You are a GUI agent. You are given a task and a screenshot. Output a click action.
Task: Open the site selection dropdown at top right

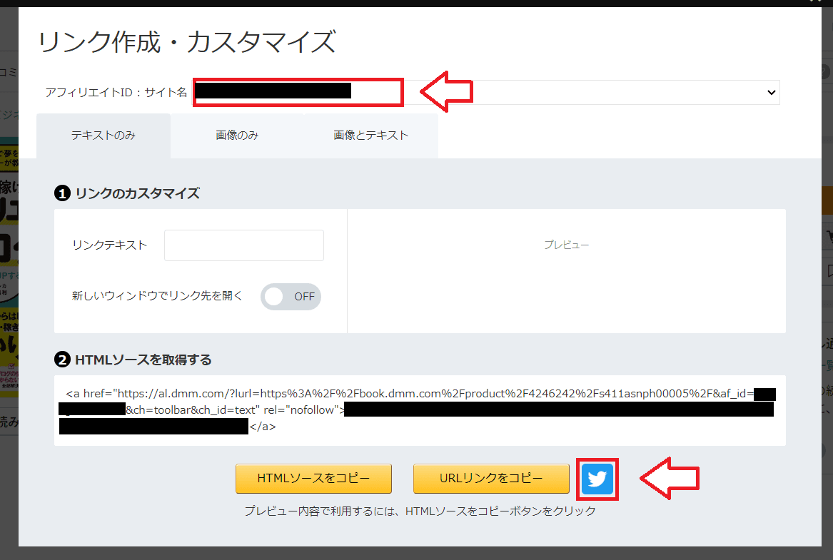pos(770,92)
